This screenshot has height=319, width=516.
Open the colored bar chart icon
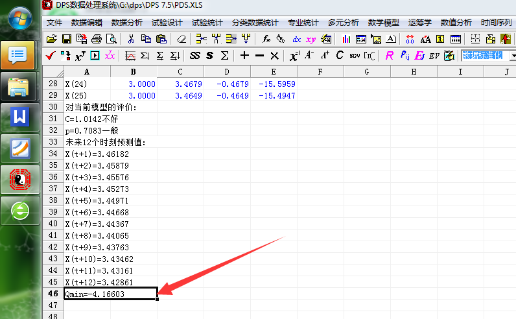tap(346, 39)
